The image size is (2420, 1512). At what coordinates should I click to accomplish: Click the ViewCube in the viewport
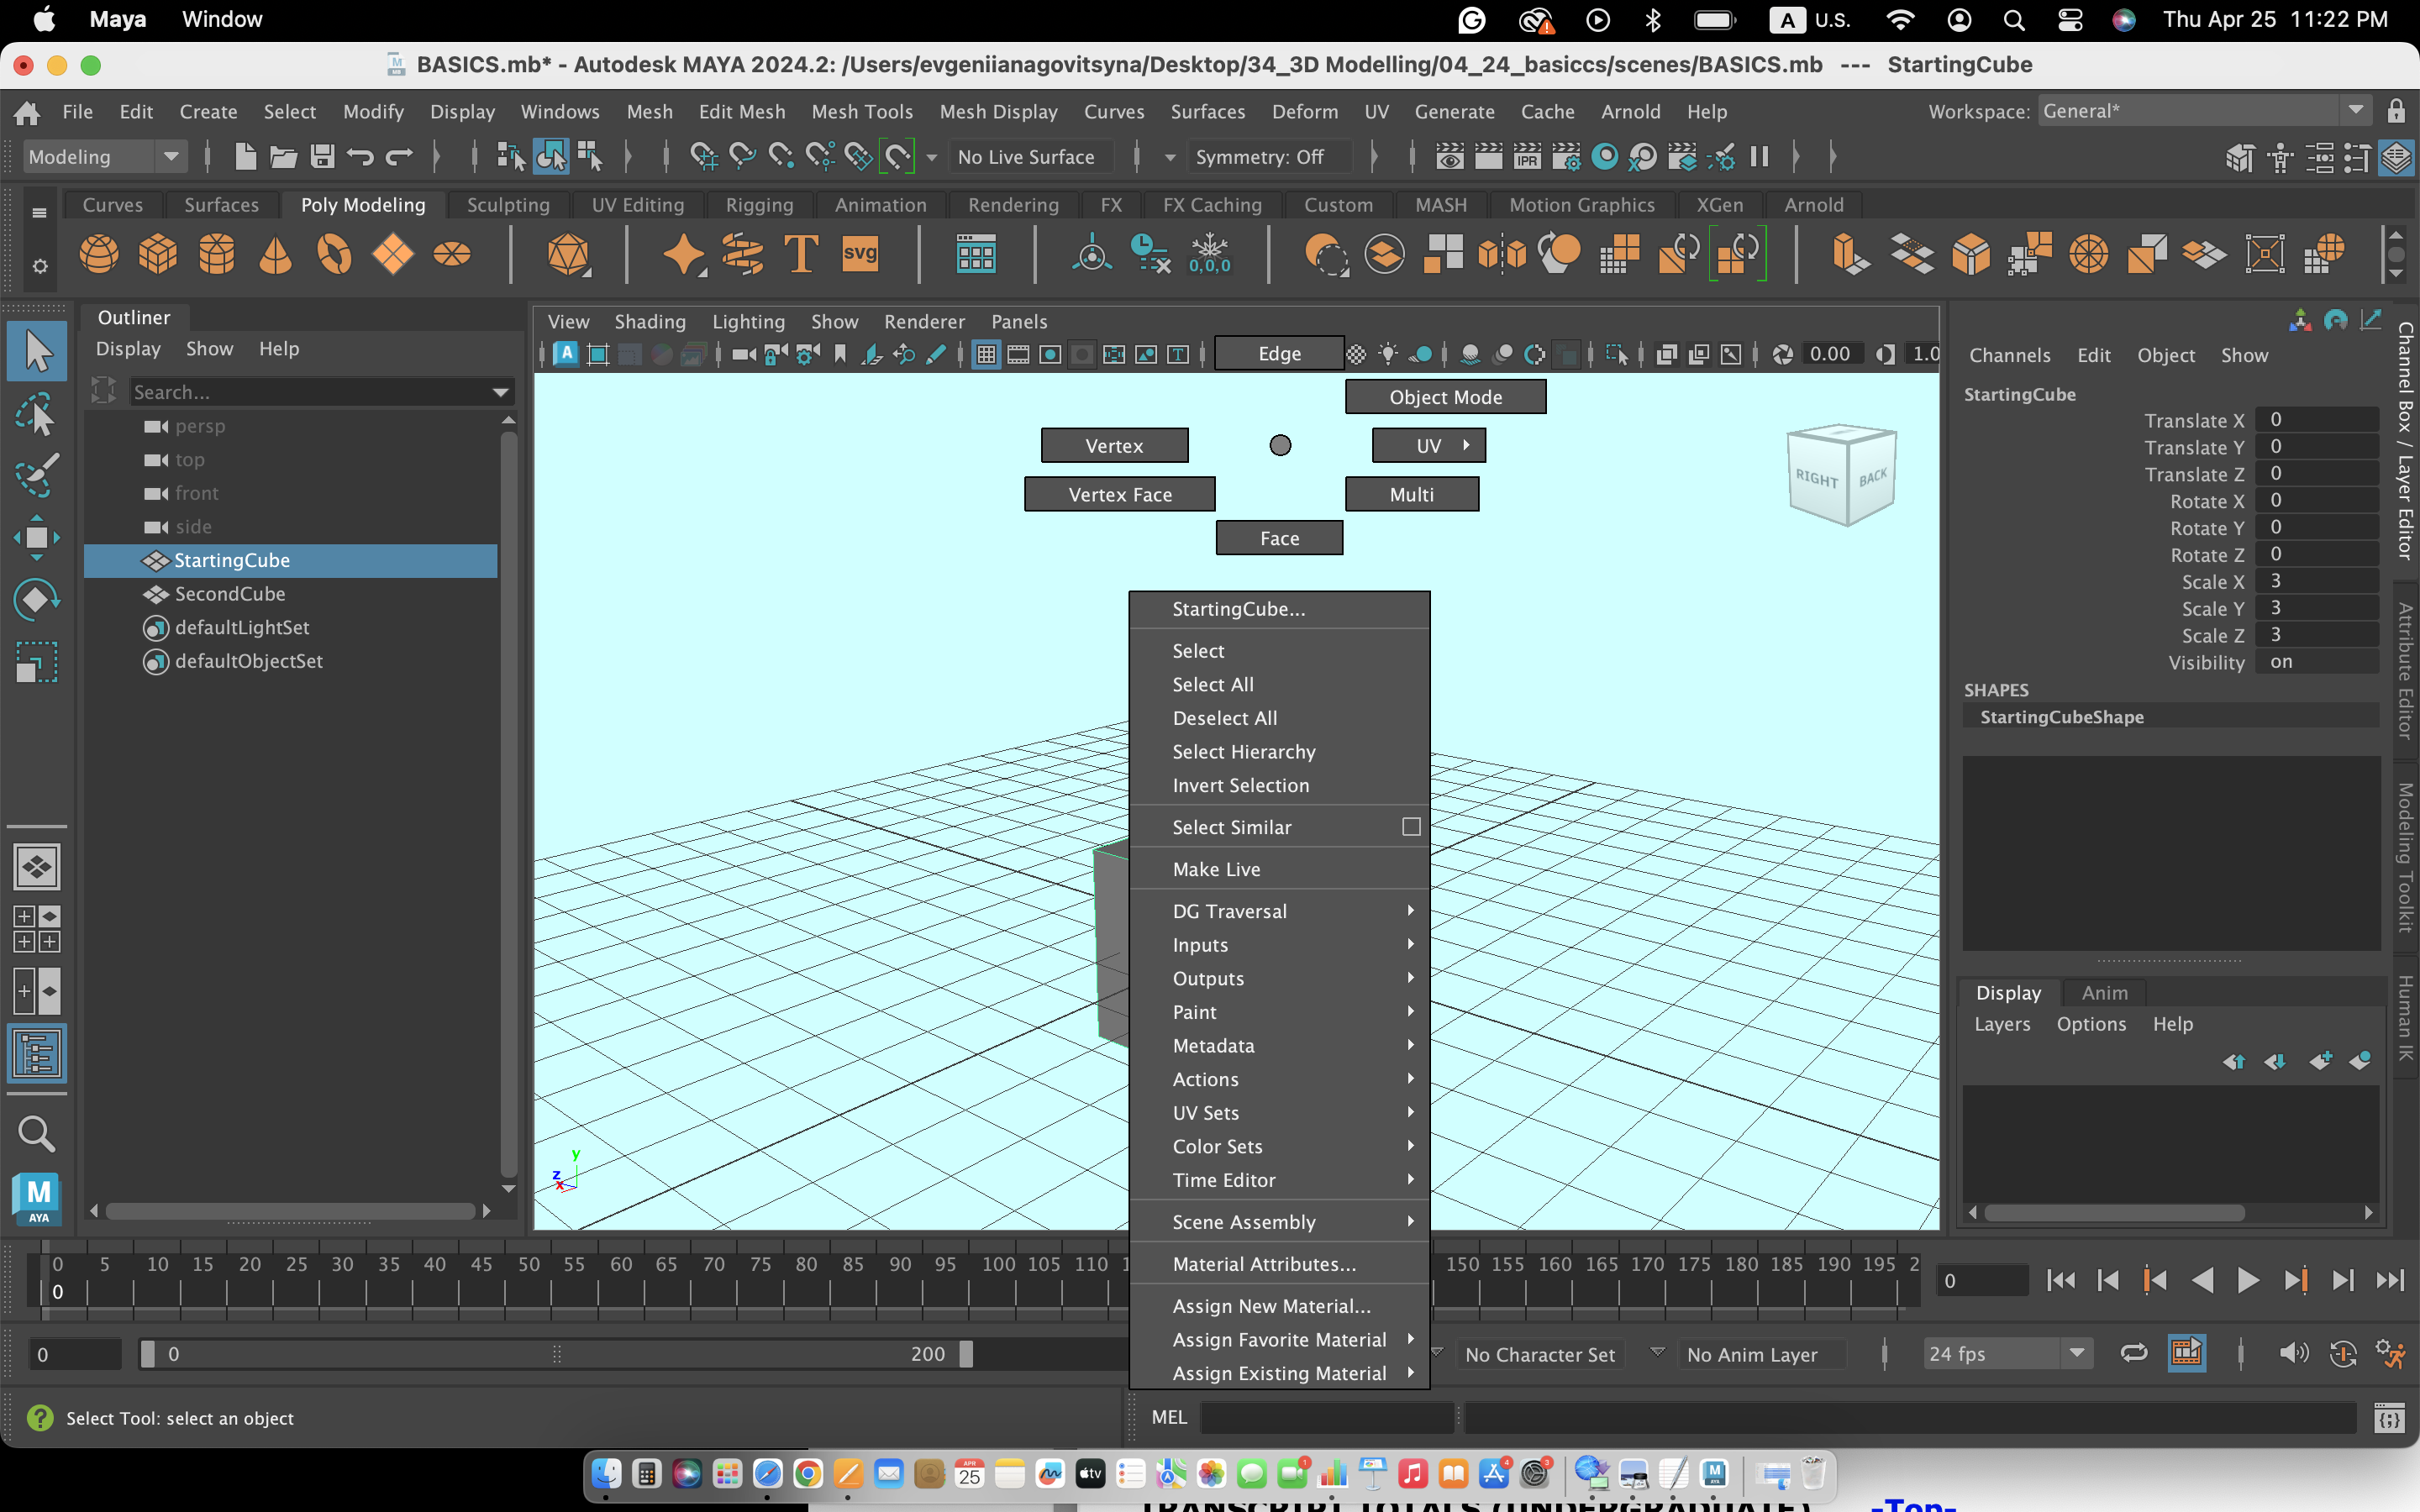click(x=1843, y=475)
